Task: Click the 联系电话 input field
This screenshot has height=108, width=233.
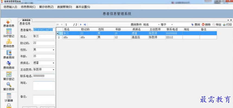Action: tap(44, 76)
